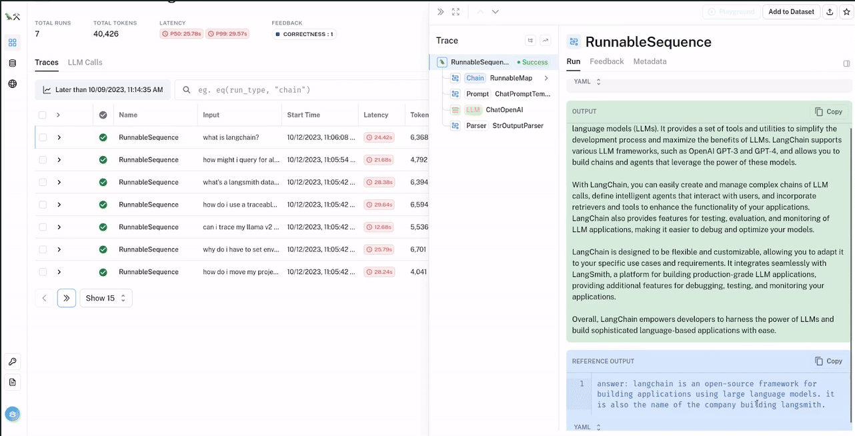Screen dimensions: 855x436
Task: Collapse the trace panel with double-chevron icon
Action: [x=440, y=11]
